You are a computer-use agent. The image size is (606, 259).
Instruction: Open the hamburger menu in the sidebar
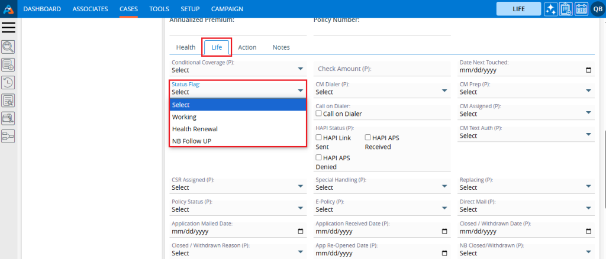(9, 27)
